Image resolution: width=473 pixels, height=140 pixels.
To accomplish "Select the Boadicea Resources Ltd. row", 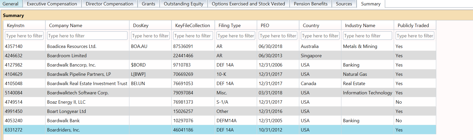I will click(x=72, y=46).
